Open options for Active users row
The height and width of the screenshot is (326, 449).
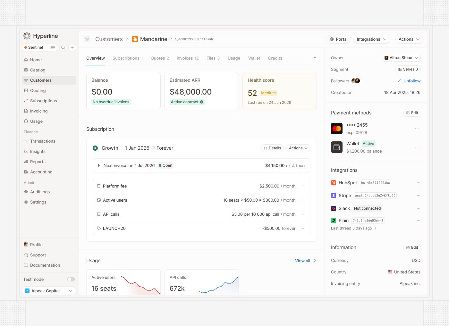pos(304,200)
